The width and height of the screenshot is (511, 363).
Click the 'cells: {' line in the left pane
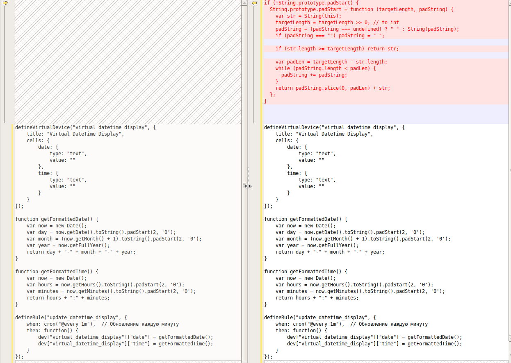[38, 141]
